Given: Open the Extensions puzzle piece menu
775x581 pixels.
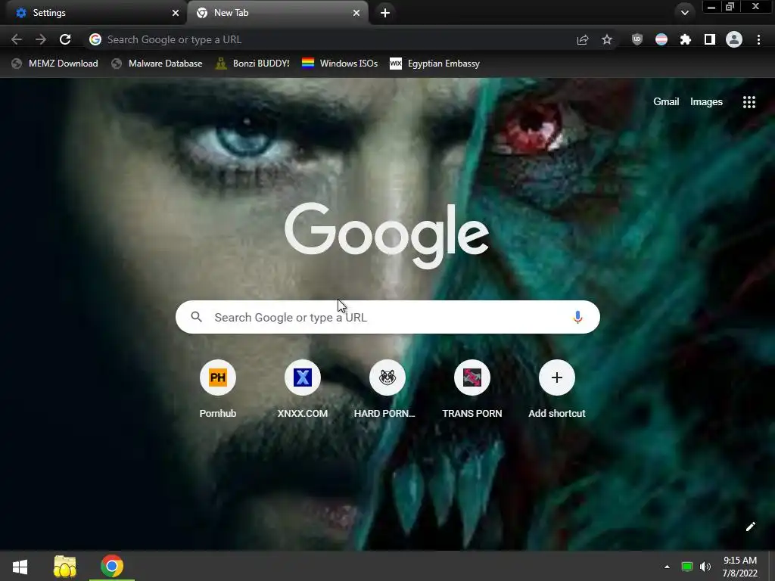Looking at the screenshot, I should coord(686,39).
